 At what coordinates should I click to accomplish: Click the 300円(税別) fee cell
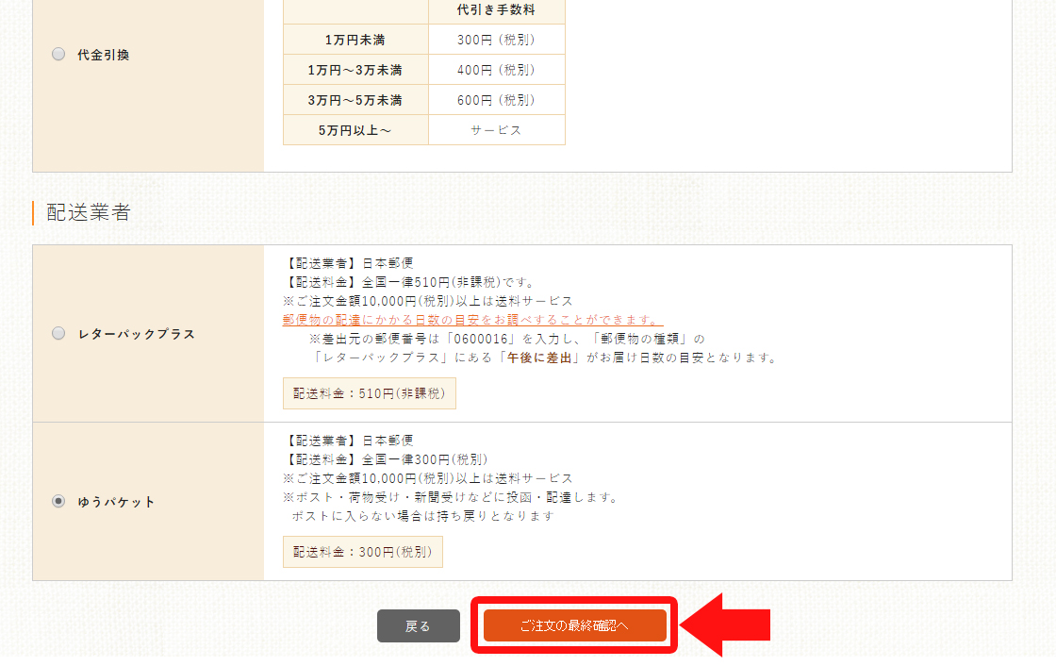point(496,40)
